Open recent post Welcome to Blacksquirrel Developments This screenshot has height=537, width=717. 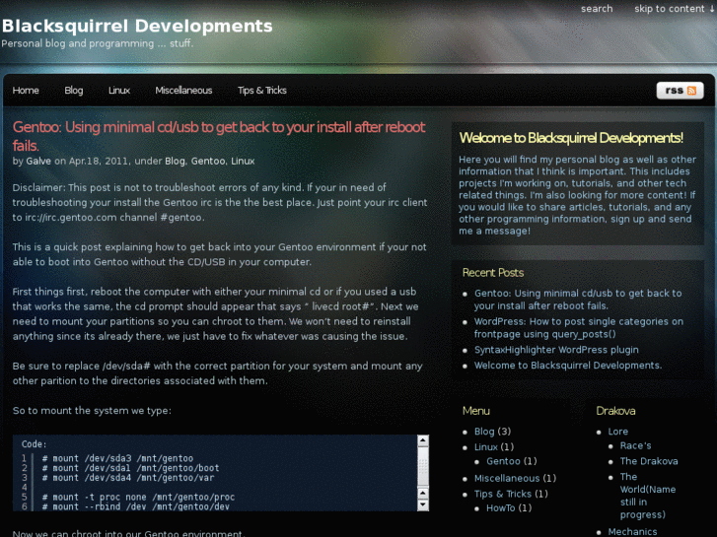tap(568, 366)
